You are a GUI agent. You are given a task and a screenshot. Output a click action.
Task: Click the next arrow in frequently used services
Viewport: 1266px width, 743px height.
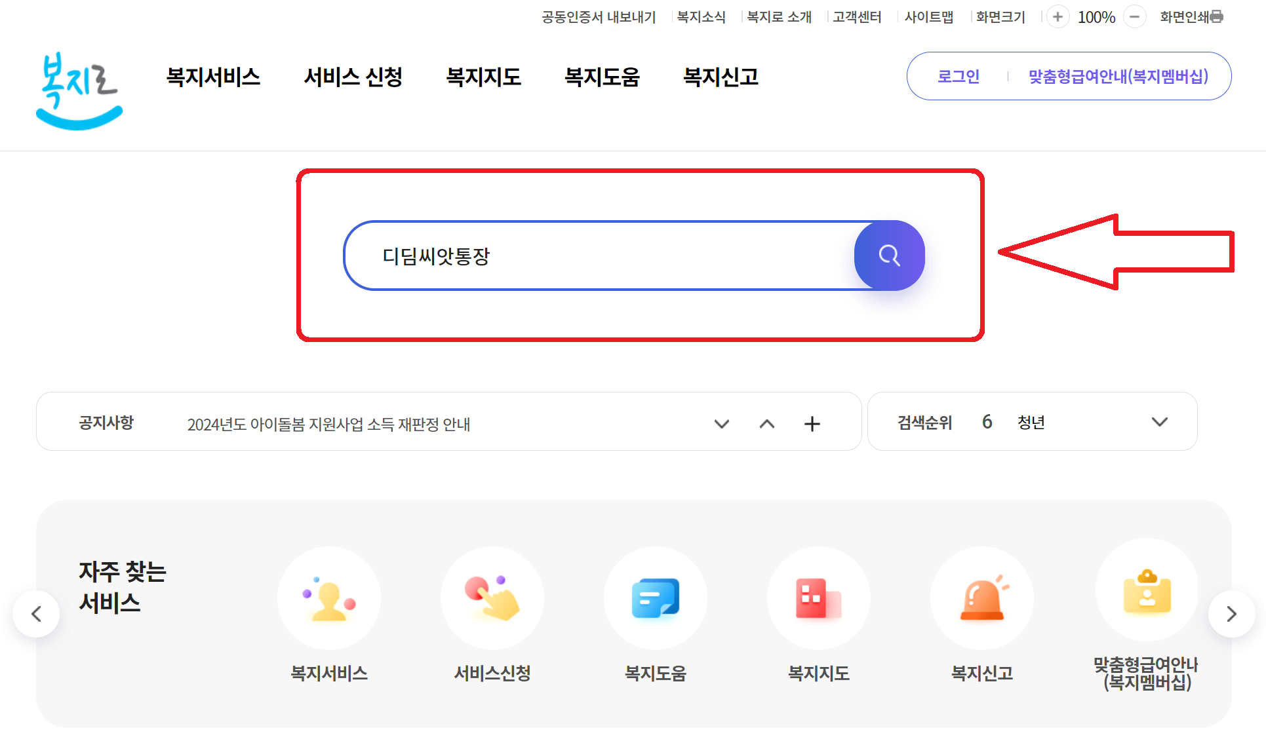(1231, 613)
